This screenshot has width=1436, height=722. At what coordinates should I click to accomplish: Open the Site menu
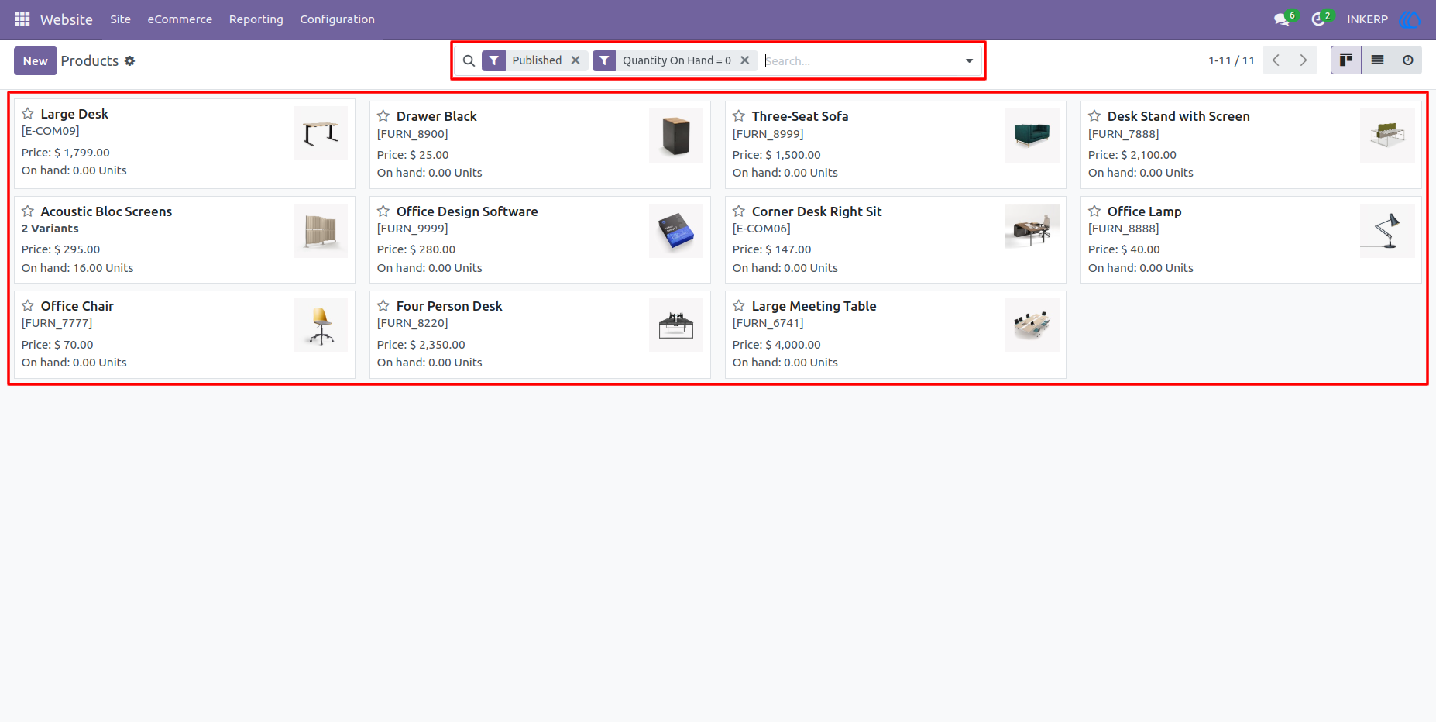point(120,19)
